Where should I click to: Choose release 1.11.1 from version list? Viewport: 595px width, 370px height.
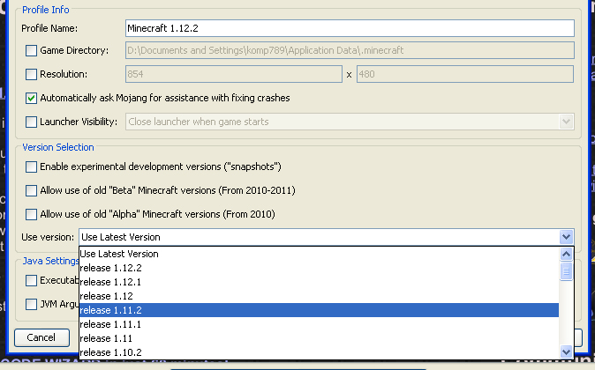pos(319,324)
